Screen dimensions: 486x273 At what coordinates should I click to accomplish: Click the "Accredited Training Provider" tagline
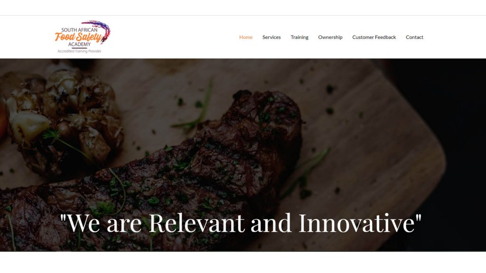(x=79, y=51)
